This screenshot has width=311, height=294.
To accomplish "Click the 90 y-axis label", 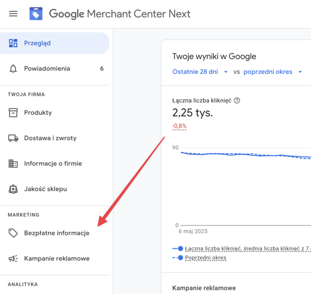I will (176, 147).
